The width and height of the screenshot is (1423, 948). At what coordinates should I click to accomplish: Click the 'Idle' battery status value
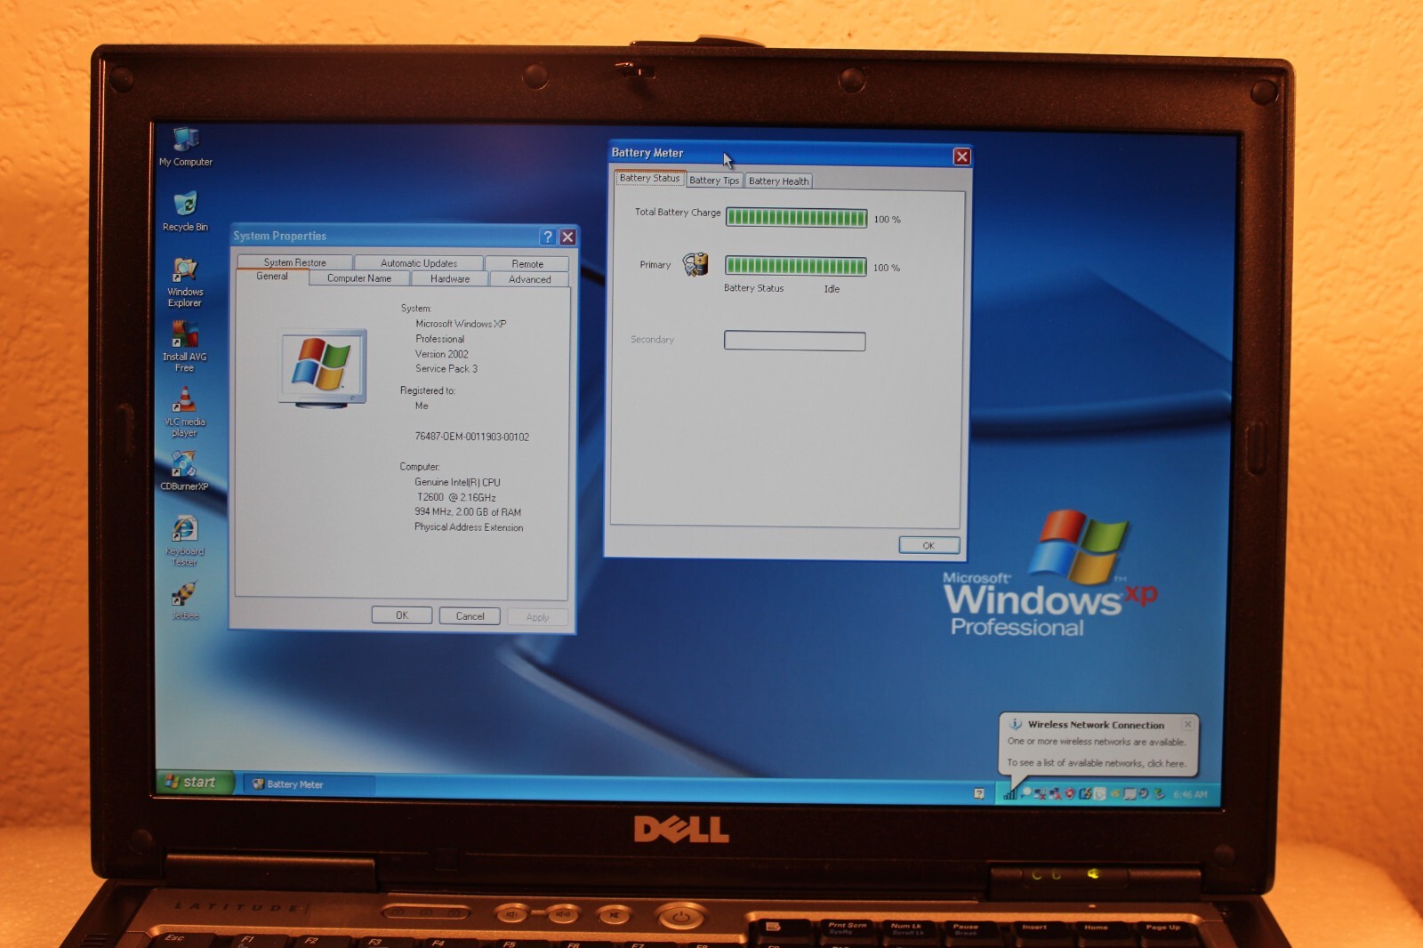pos(832,289)
